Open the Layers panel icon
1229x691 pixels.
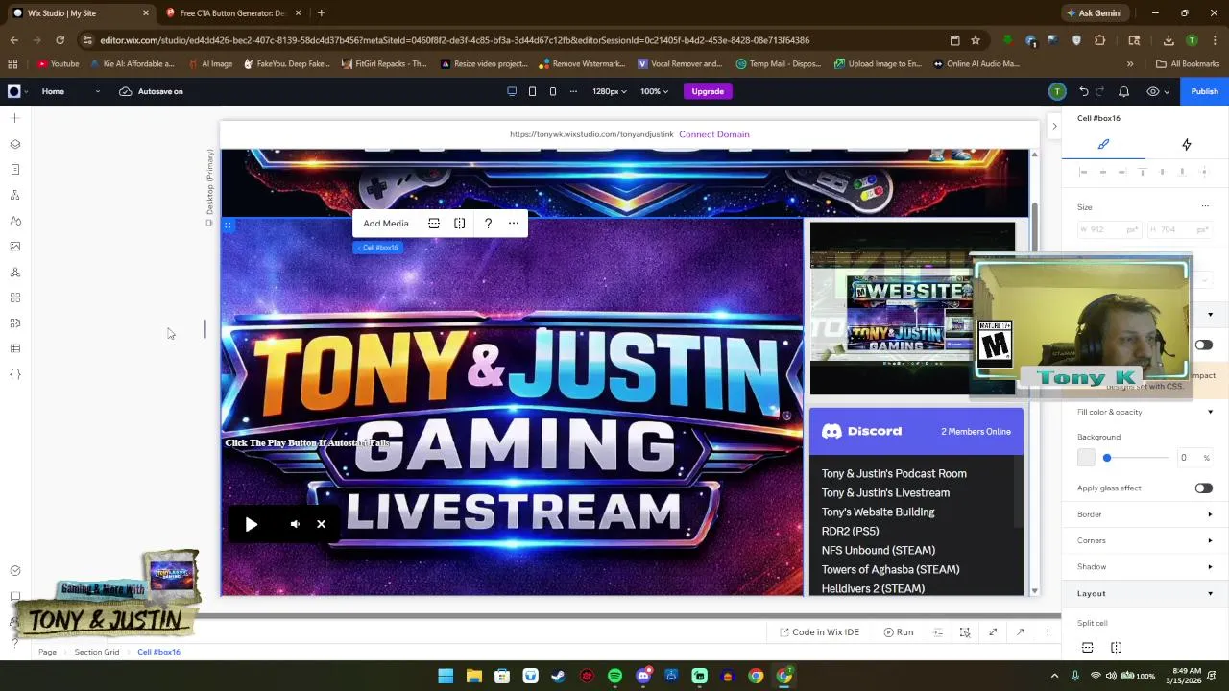(x=14, y=144)
